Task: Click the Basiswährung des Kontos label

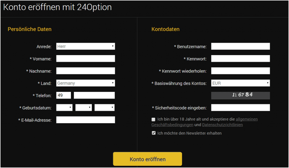Action: coord(179,83)
